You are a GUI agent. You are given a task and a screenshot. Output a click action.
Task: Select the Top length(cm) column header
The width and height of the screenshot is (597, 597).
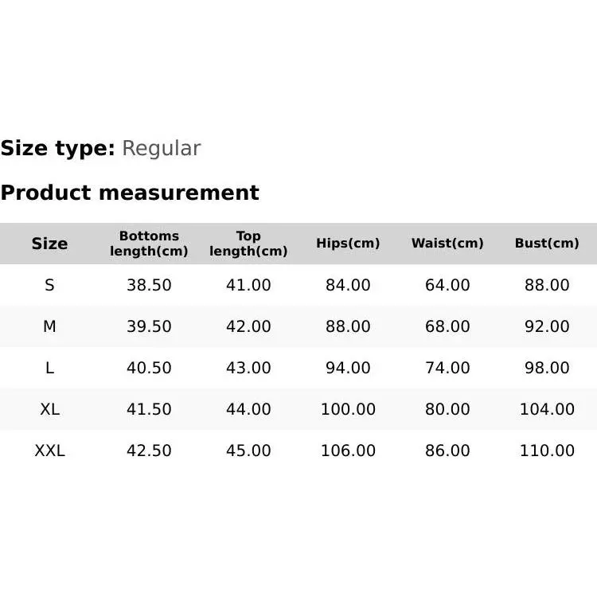248,244
